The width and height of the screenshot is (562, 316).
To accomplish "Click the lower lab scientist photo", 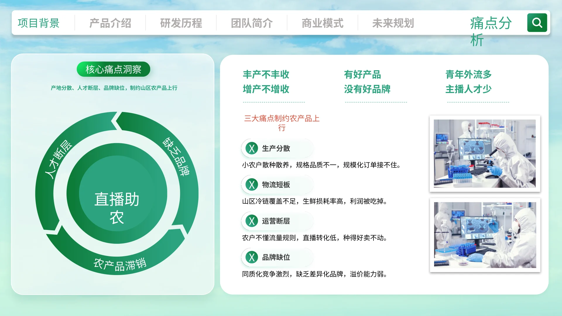I will pyautogui.click(x=485, y=235).
